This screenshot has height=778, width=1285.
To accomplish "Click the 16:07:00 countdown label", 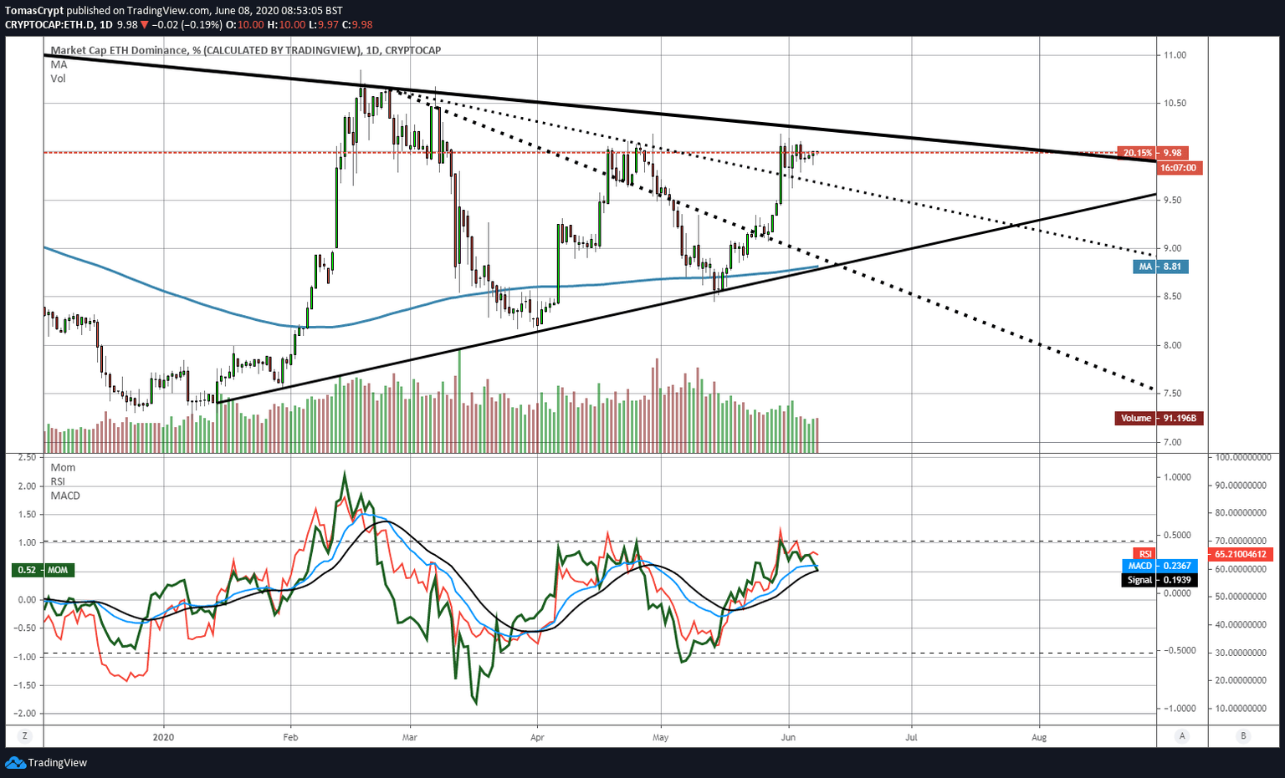I will click(x=1179, y=168).
